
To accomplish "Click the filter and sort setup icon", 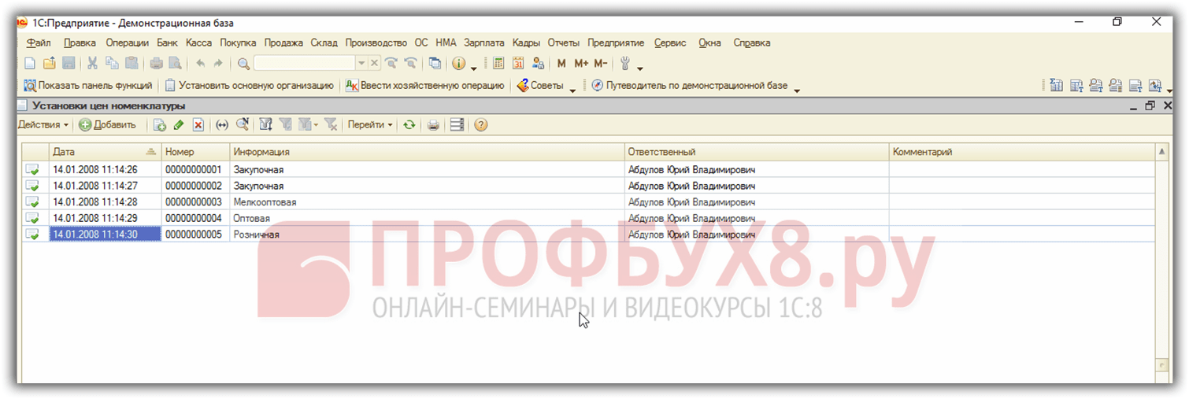I will pos(266,125).
